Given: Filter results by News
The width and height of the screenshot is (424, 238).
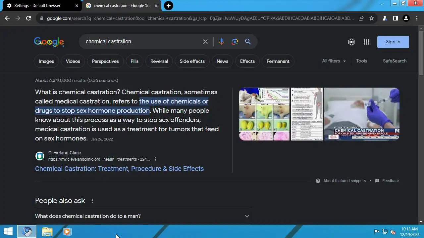Looking at the screenshot, I should (222, 61).
